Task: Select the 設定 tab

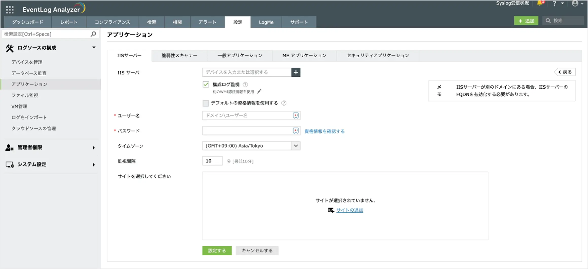Action: [x=238, y=22]
